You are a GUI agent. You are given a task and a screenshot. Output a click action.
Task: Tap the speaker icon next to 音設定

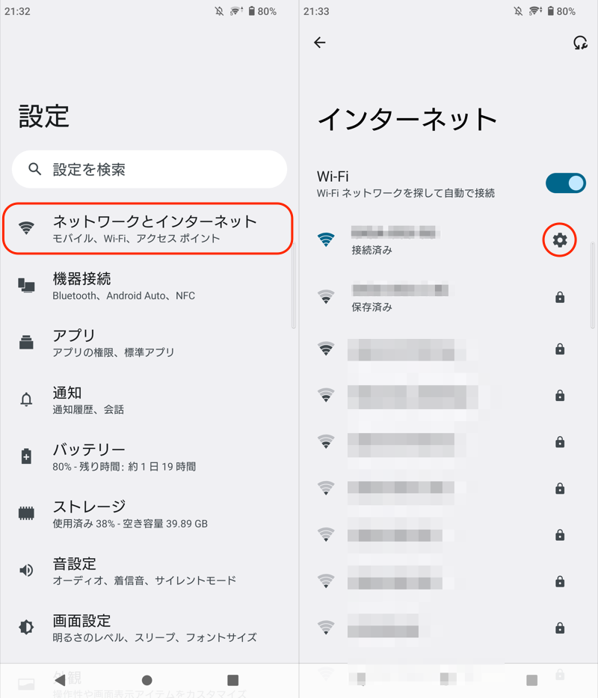27,571
